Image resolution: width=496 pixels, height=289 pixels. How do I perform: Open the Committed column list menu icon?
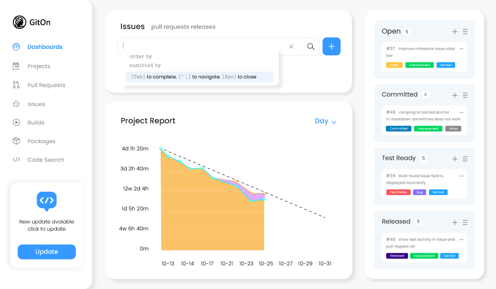coord(465,95)
